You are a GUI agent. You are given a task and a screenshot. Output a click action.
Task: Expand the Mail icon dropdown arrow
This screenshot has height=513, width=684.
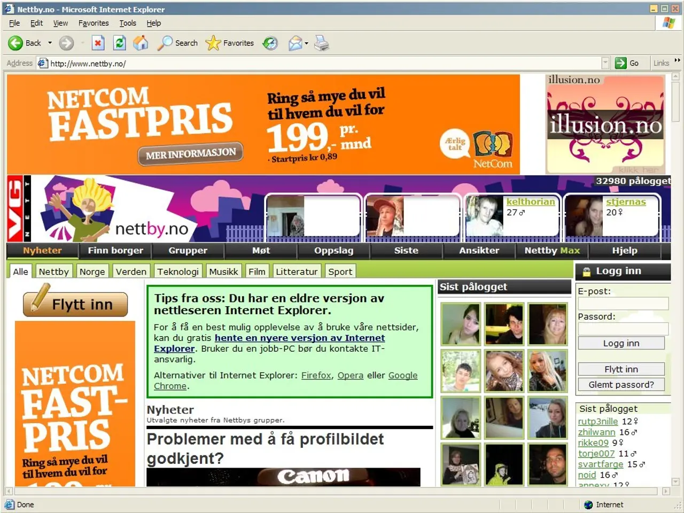click(306, 43)
